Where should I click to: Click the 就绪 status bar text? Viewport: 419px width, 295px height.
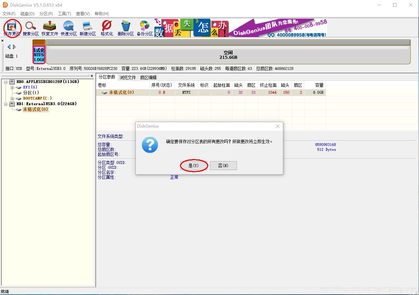5,292
